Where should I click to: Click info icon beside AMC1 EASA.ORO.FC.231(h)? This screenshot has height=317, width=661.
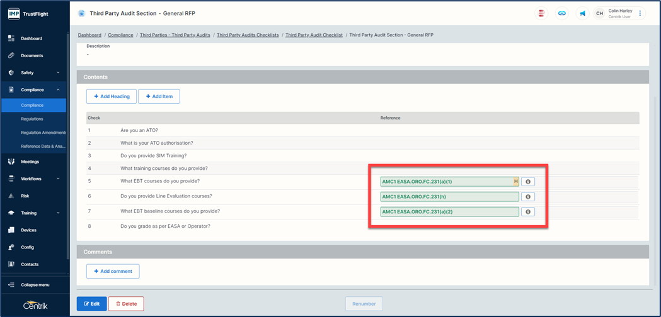click(528, 197)
